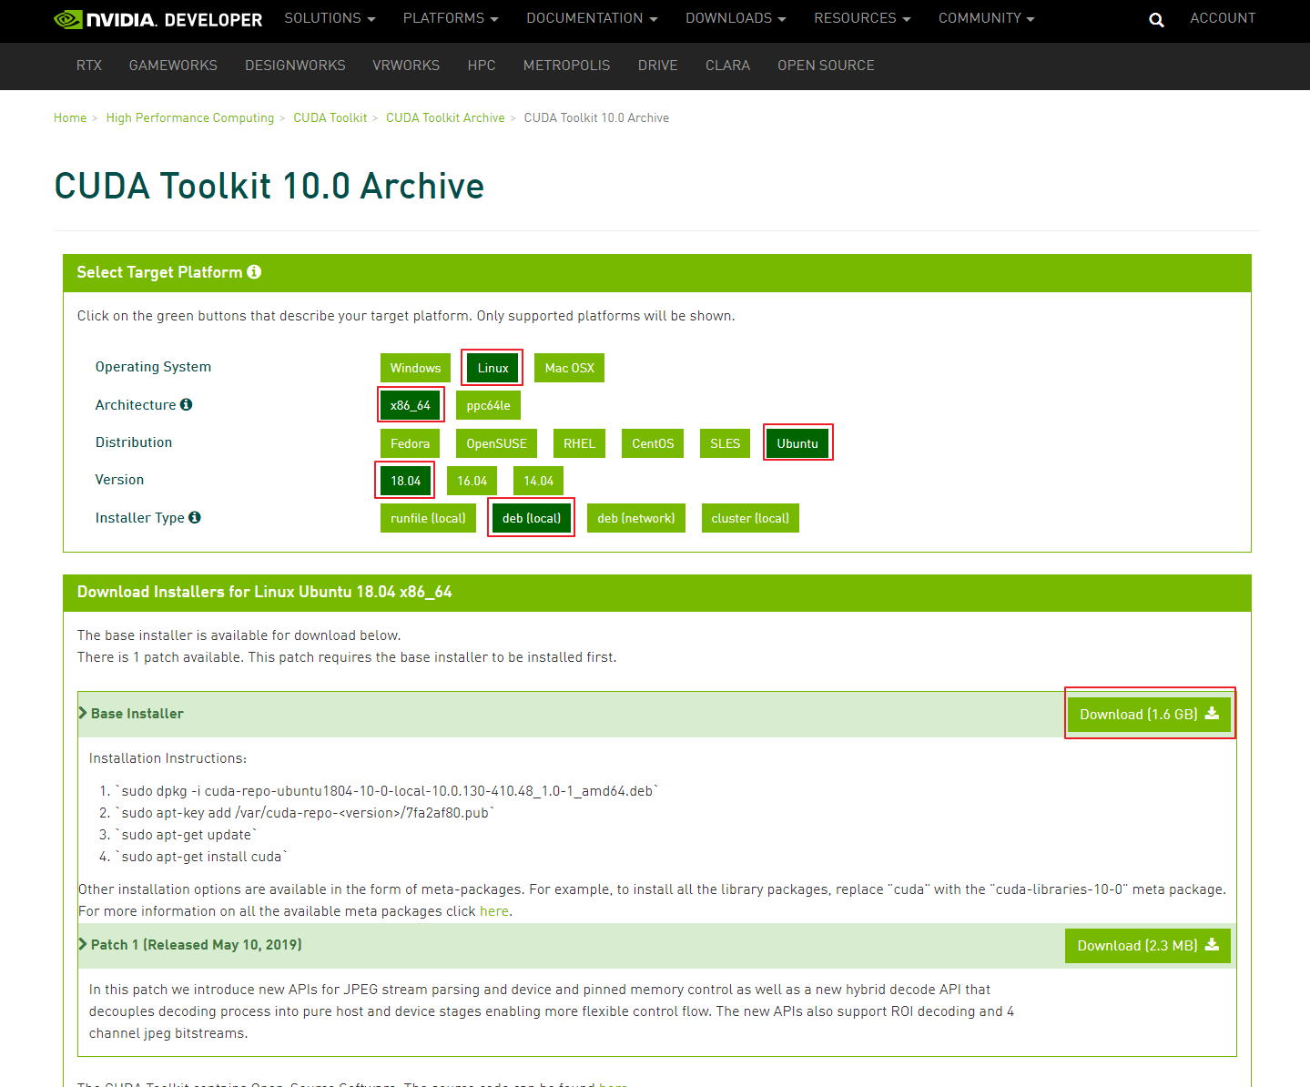The width and height of the screenshot is (1310, 1087).
Task: Click the Installer Type info icon
Action: (195, 517)
